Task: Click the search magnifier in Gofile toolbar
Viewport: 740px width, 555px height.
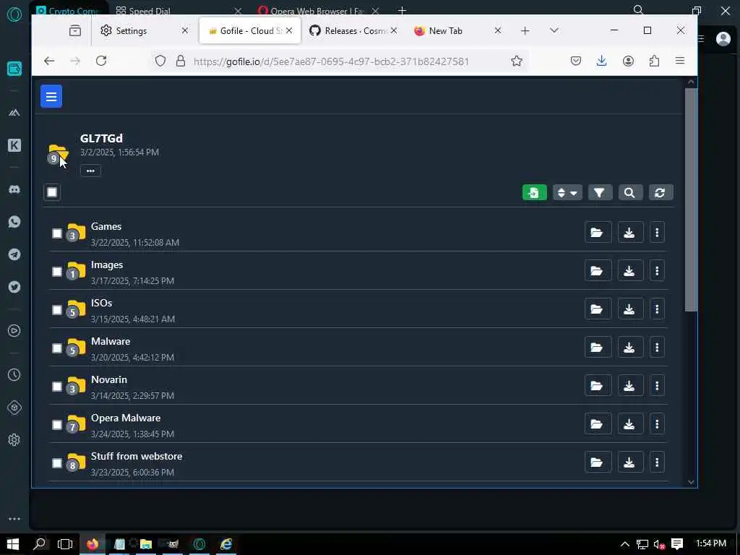Action: tap(629, 192)
